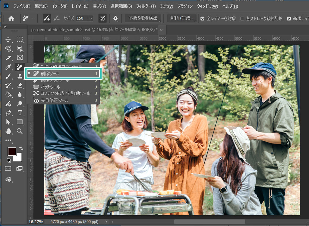Image resolution: width=309 pixels, height=226 pixels.
Task: Open the 選択範囲(S) menu
Action: 121,6
